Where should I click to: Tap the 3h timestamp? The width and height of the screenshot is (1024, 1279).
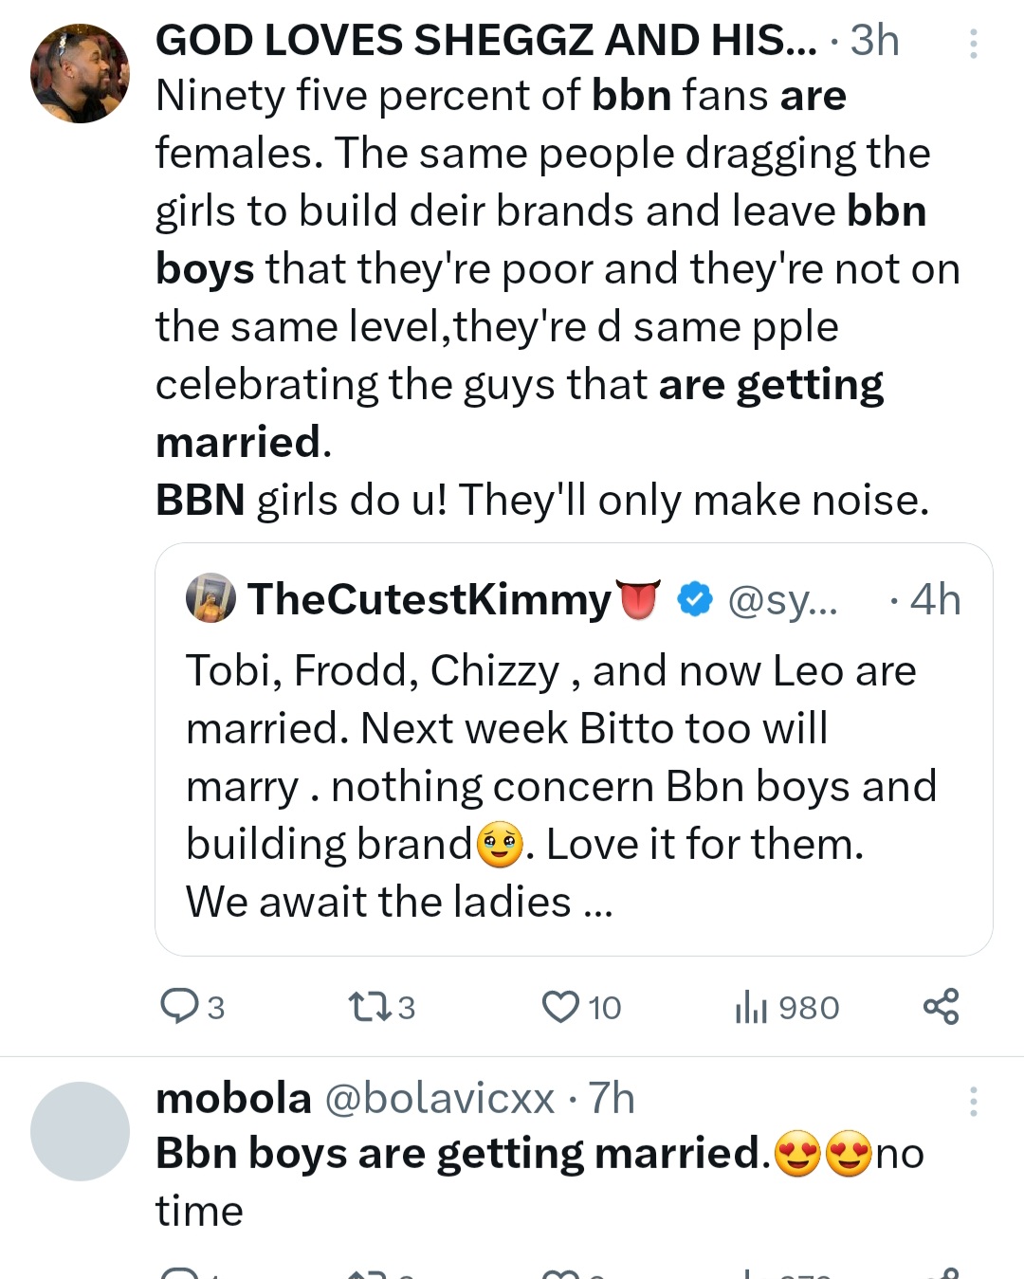point(874,41)
